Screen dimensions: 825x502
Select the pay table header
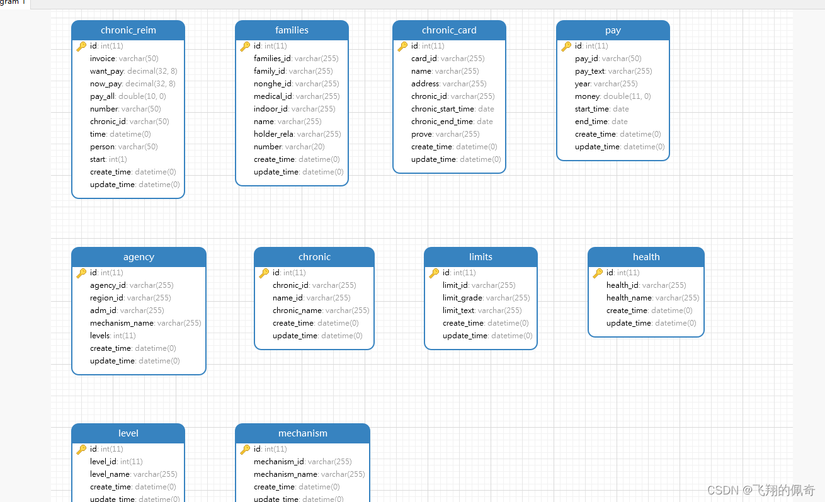pos(613,30)
